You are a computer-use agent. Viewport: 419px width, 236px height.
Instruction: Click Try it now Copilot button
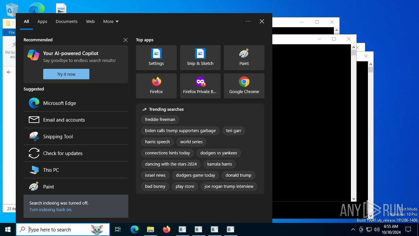[x=66, y=74]
